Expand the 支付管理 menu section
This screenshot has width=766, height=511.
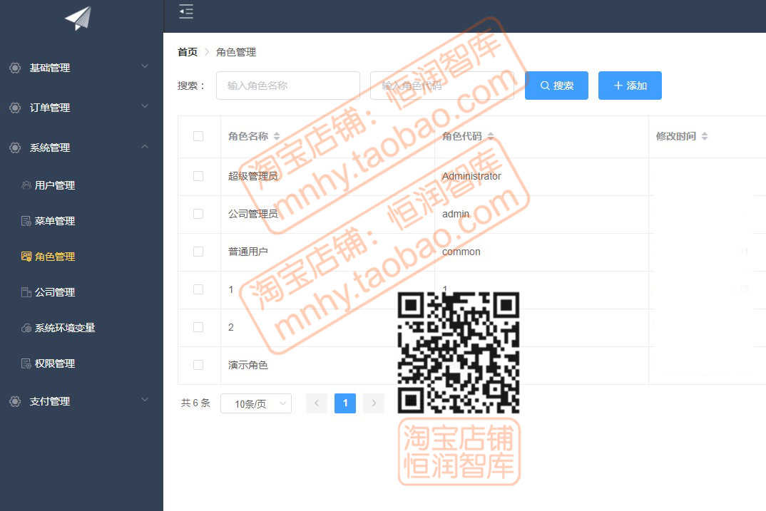click(145, 401)
